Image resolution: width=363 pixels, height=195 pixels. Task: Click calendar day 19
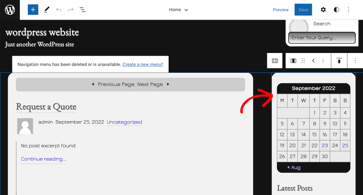click(x=282, y=145)
